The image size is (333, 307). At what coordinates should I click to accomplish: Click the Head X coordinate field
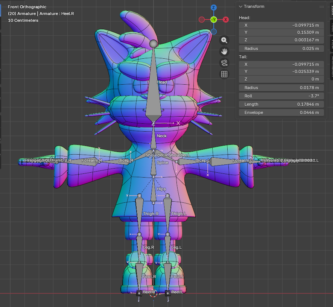pyautogui.click(x=281, y=25)
